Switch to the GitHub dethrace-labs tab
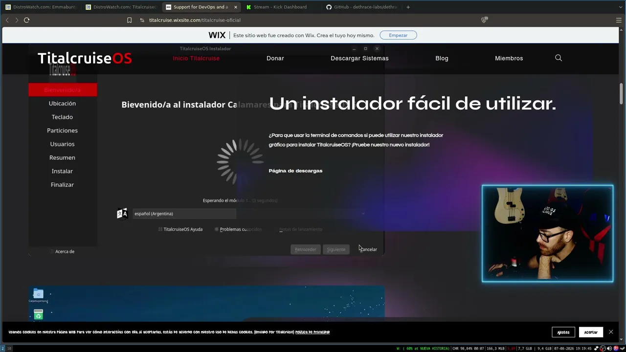 (x=362, y=7)
